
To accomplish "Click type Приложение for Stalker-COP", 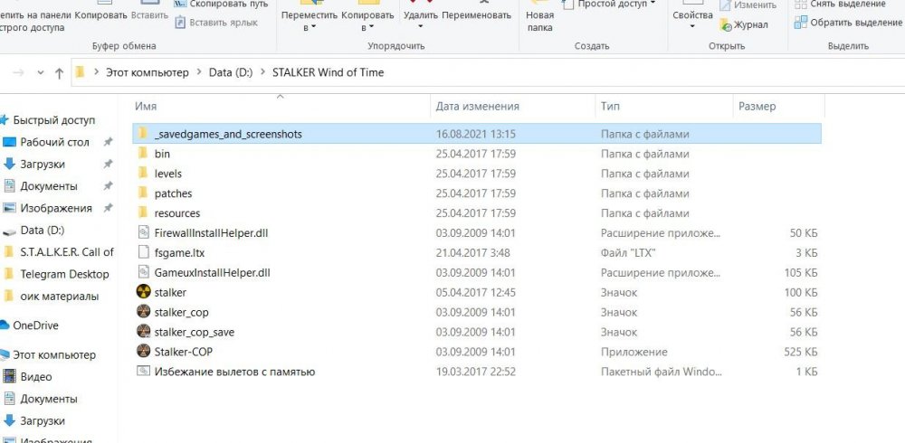I will click(633, 352).
